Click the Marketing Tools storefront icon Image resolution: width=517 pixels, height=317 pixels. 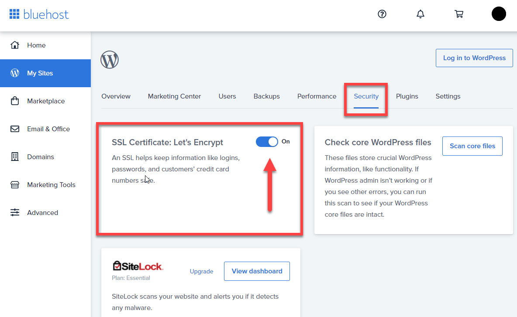[15, 185]
